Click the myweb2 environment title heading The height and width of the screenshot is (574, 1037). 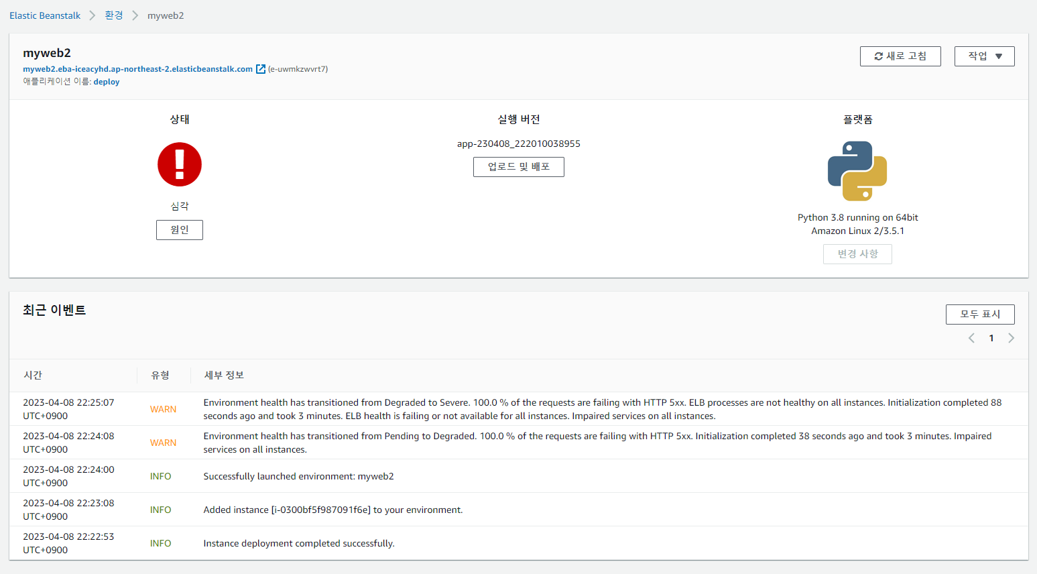pos(47,53)
